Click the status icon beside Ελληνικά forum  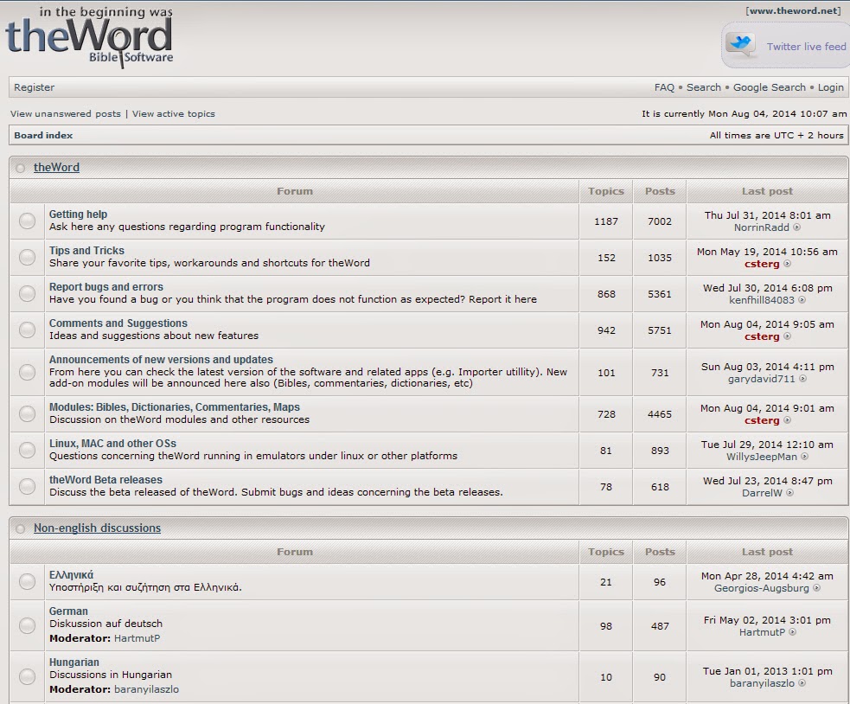point(27,581)
